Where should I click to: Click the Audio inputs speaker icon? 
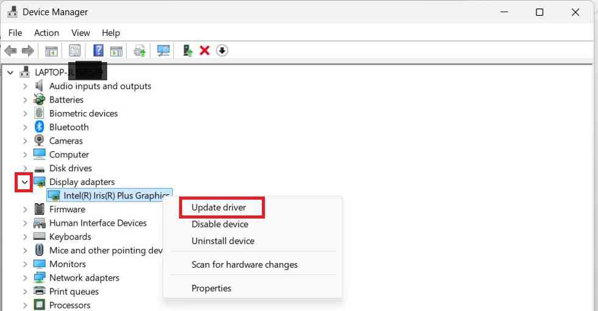click(39, 86)
